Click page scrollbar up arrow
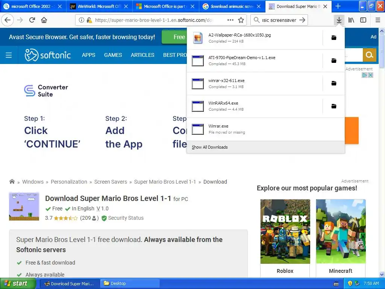 click(382, 31)
